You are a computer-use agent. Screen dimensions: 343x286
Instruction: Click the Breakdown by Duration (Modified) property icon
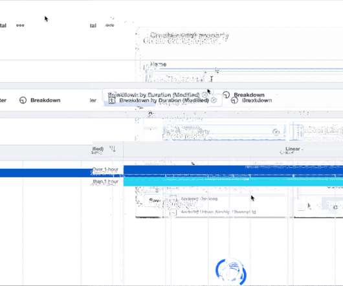point(112,100)
